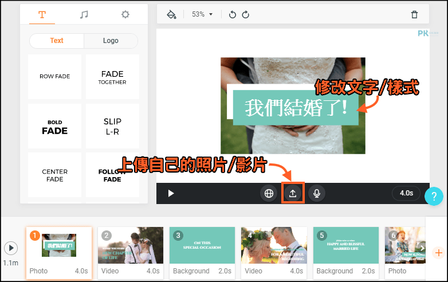Select the teal text box on canvas
Viewport: 448px width, 282px height.
click(296, 108)
